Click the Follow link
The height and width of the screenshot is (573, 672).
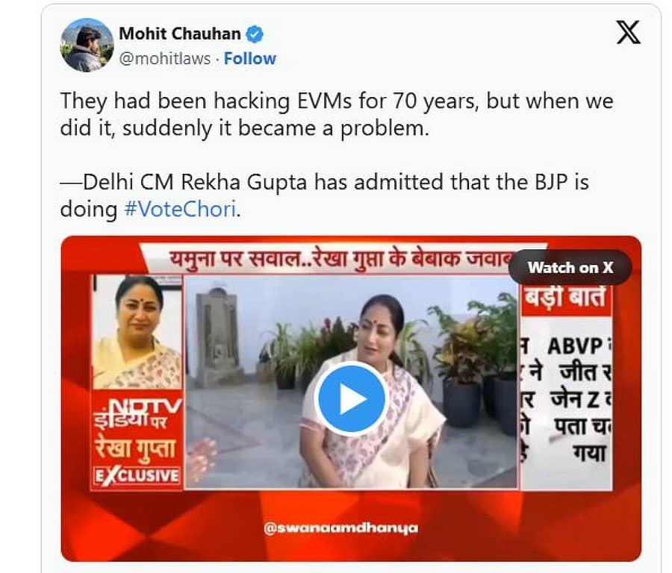point(250,59)
